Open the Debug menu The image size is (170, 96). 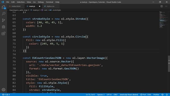[x=41, y=2]
